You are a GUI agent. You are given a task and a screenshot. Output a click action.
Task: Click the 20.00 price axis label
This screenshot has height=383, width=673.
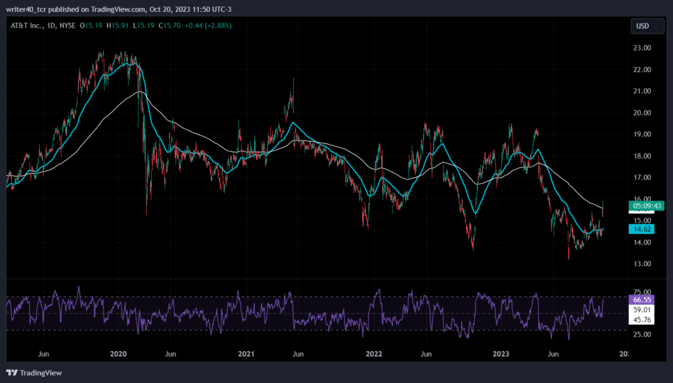click(642, 113)
